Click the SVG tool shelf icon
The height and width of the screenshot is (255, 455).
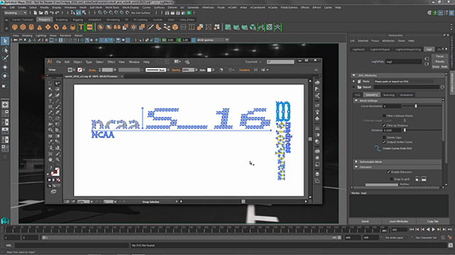(90, 27)
